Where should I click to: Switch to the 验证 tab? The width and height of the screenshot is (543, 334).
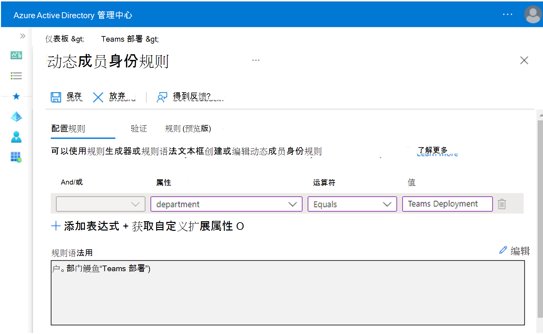139,129
